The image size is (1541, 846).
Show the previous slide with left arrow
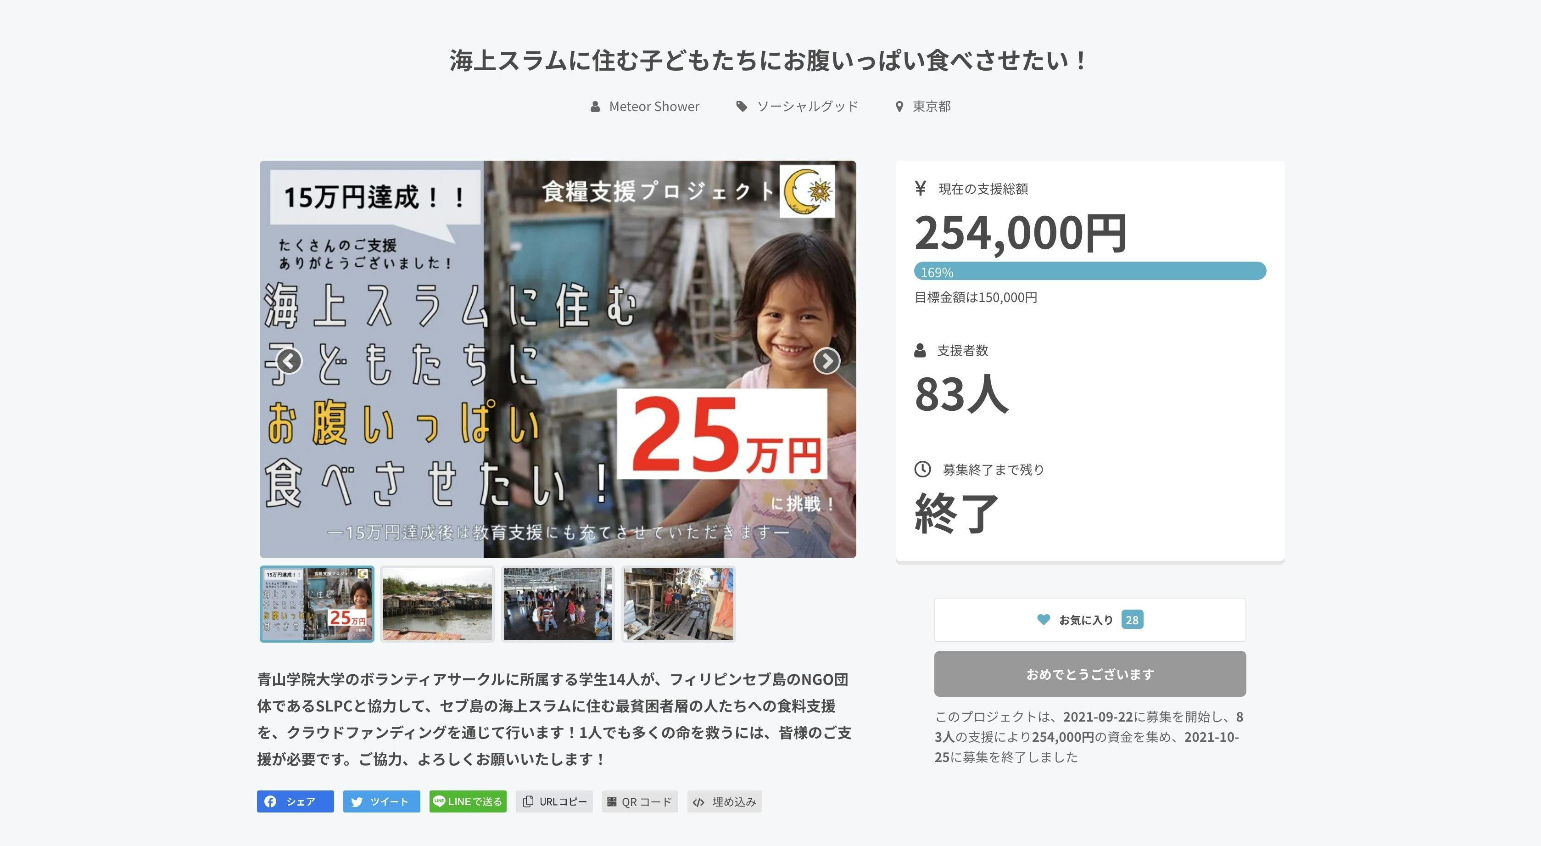coord(289,361)
